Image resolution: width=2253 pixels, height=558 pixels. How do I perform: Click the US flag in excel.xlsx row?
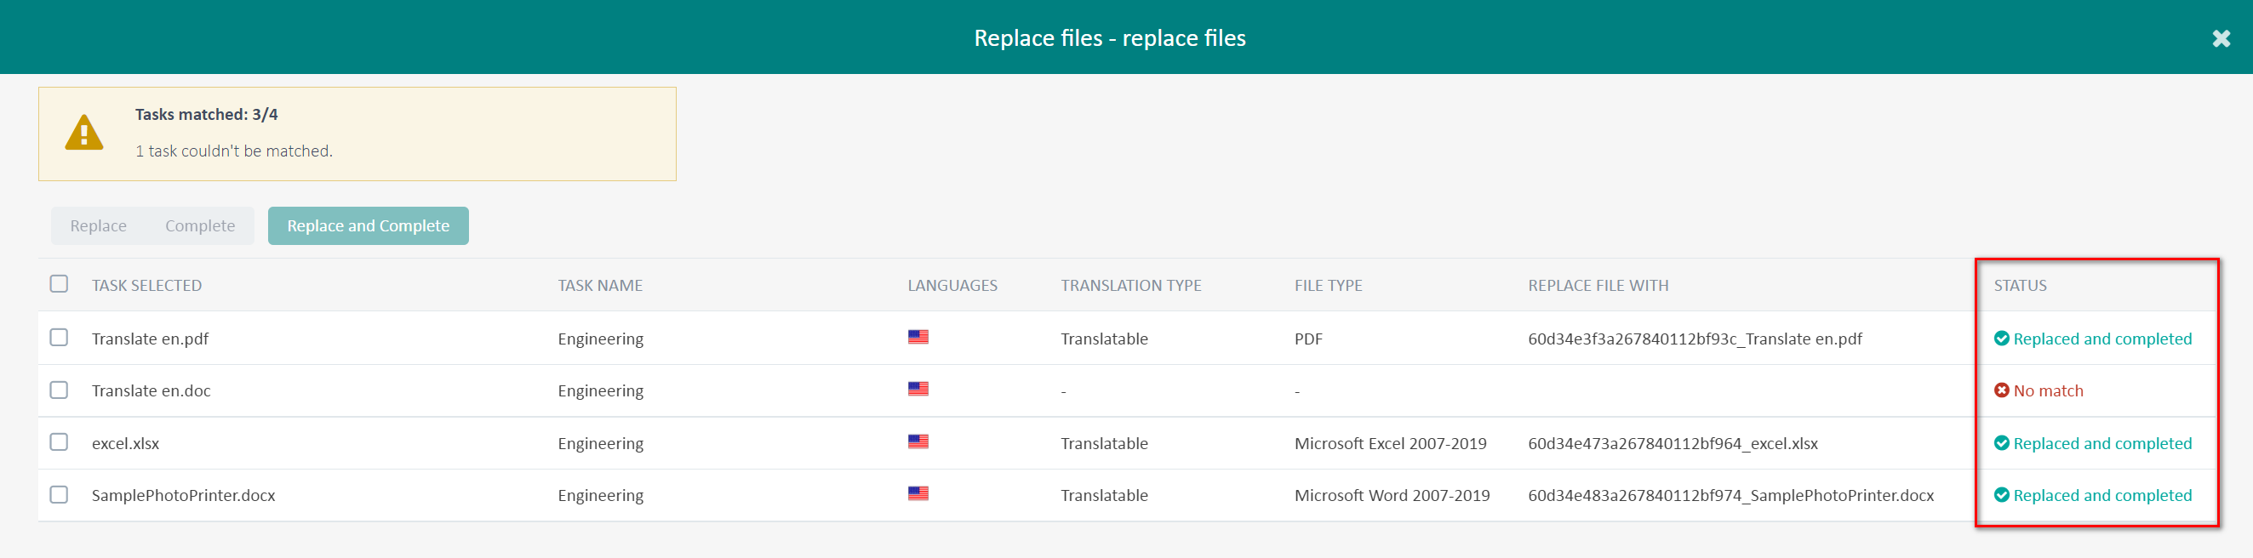click(918, 441)
